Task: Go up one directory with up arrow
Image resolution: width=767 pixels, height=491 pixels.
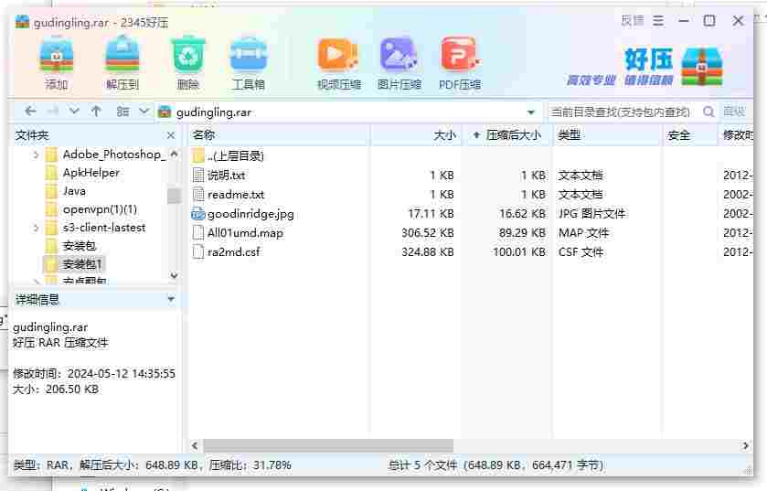Action: (96, 112)
